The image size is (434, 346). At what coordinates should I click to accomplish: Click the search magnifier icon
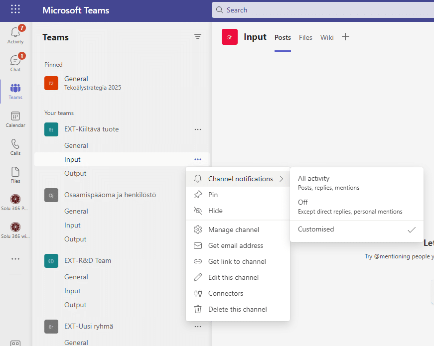coord(219,10)
